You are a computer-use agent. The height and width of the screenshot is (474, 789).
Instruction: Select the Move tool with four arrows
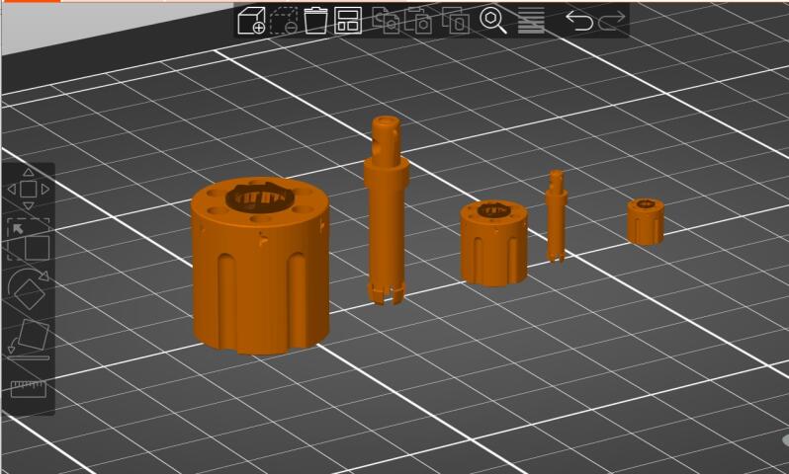click(28, 188)
